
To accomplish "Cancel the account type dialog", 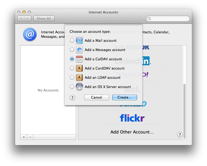I will pyautogui.click(x=96, y=97).
